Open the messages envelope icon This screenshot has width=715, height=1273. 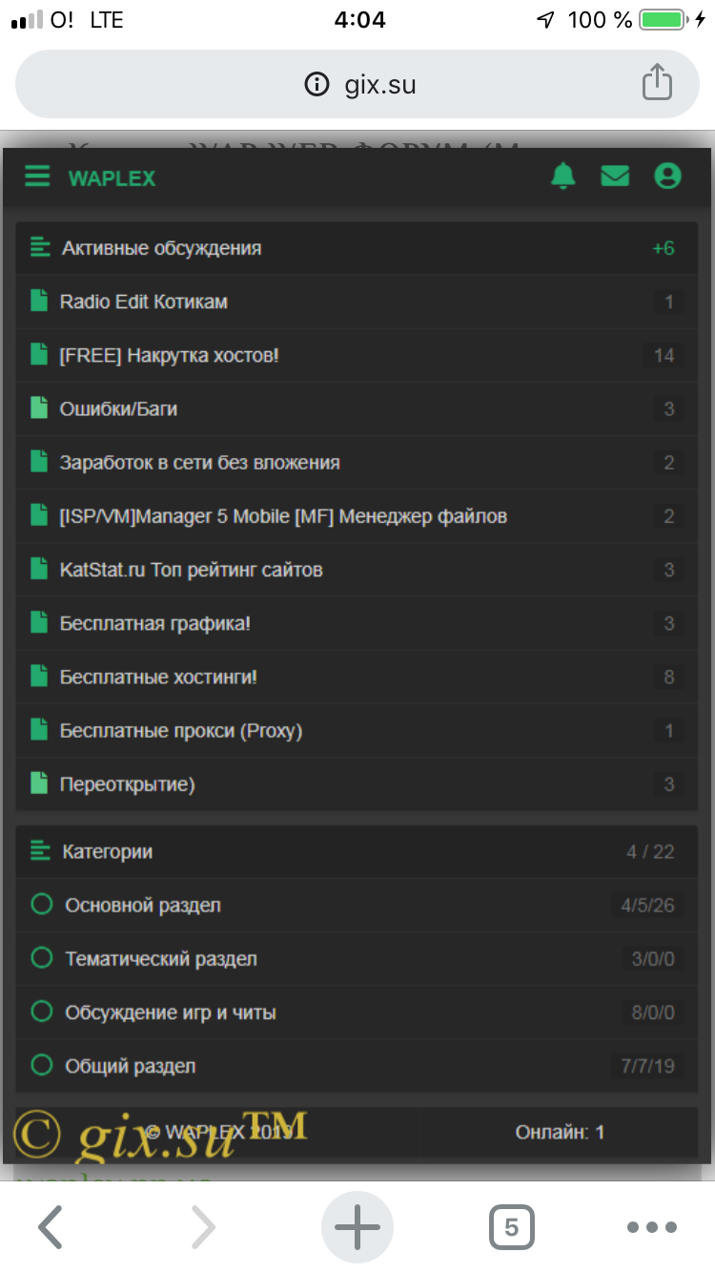615,177
